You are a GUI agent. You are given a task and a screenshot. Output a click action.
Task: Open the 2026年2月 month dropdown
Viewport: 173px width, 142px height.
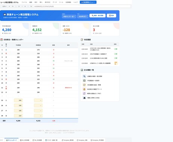[83, 16]
